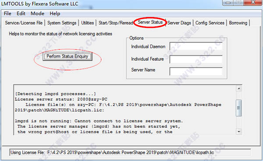The image size is (263, 161).
Task: Click '2019\patch\MAGNiTUDE\licpath.lic:' output line
Action: pos(59,110)
